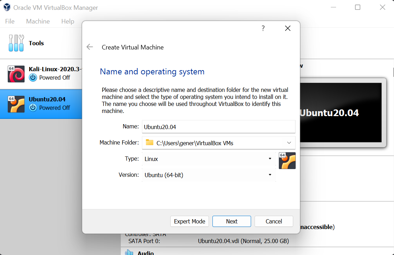Image resolution: width=394 pixels, height=255 pixels.
Task: Click the folder icon in Machine Folder field
Action: coord(150,142)
